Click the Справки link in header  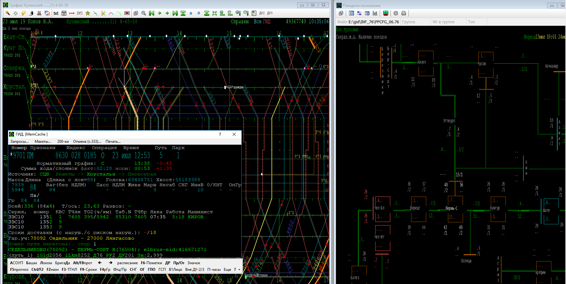point(240,22)
